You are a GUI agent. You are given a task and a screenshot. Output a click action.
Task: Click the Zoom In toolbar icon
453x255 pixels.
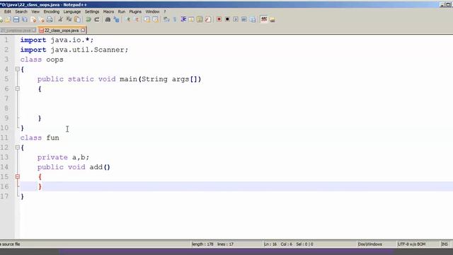pyautogui.click(x=127, y=19)
